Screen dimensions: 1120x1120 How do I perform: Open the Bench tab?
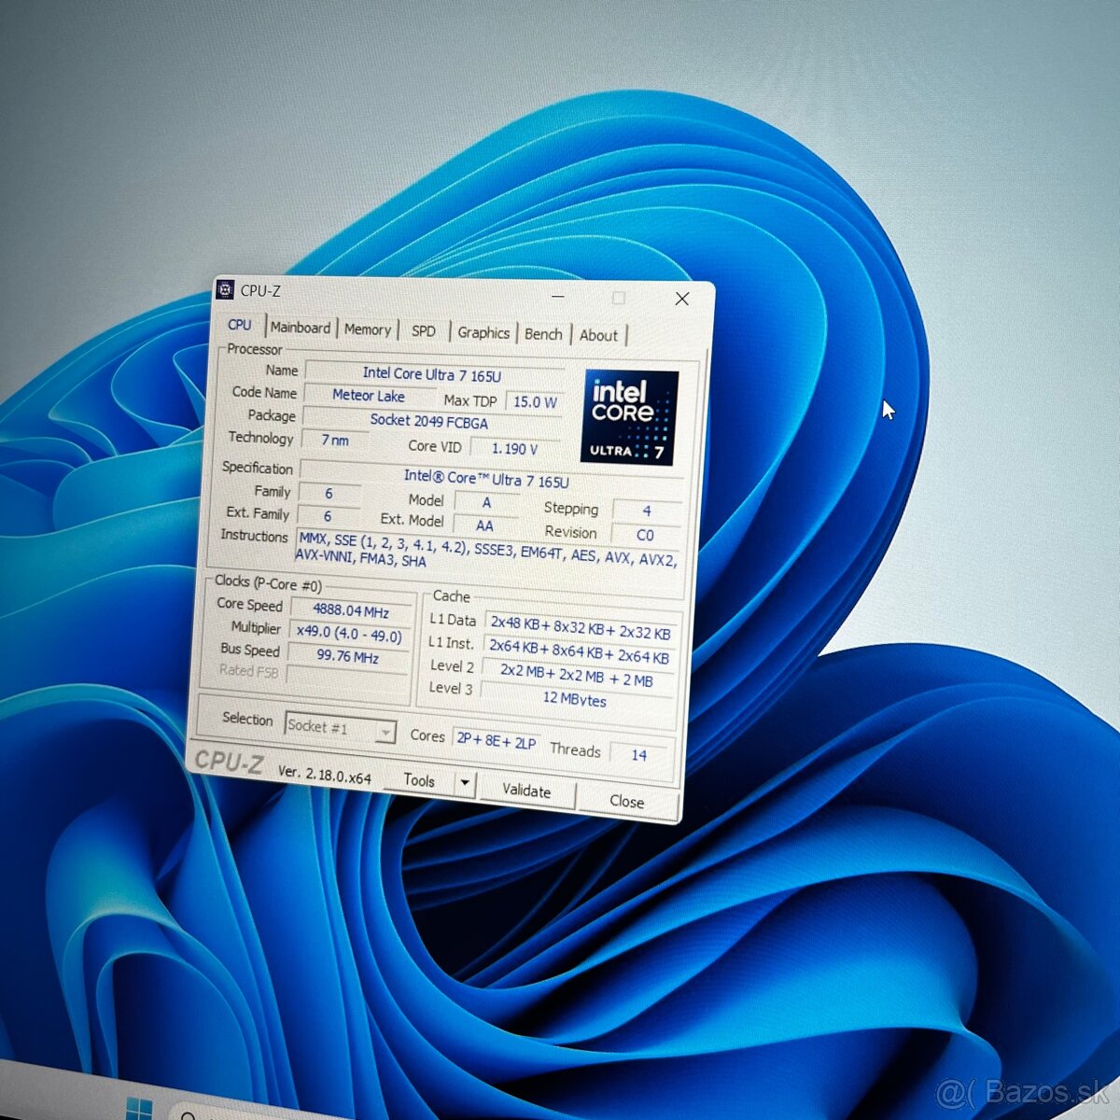pos(542,333)
